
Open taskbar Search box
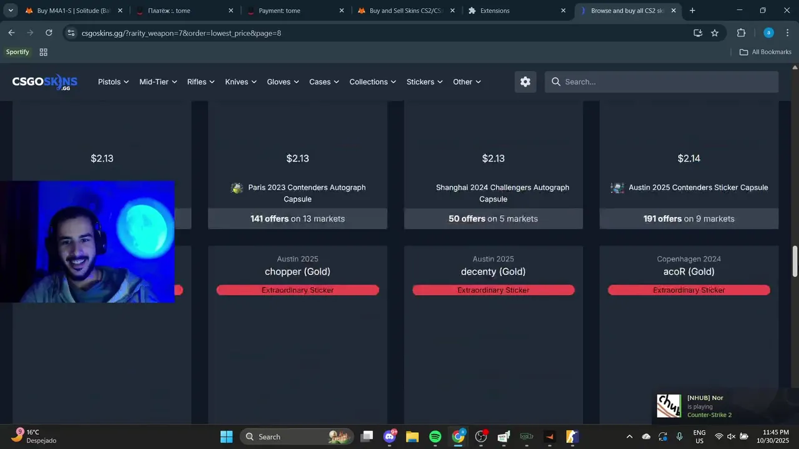click(296, 437)
